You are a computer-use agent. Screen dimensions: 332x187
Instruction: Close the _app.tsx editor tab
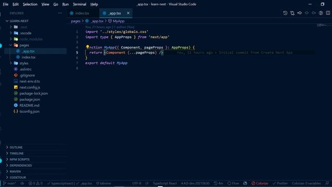[x=128, y=13]
